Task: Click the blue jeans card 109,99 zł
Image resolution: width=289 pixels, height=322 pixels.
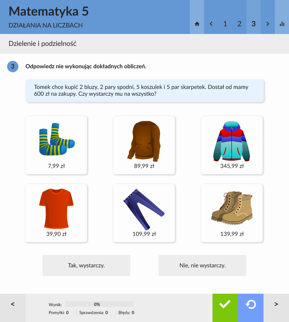Action: 144,213
